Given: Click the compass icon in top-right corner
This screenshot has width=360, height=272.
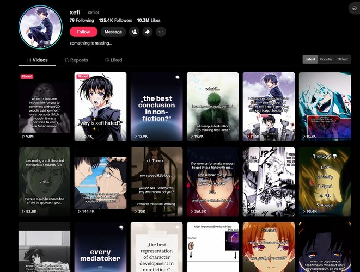Looking at the screenshot, I should (355, 8).
